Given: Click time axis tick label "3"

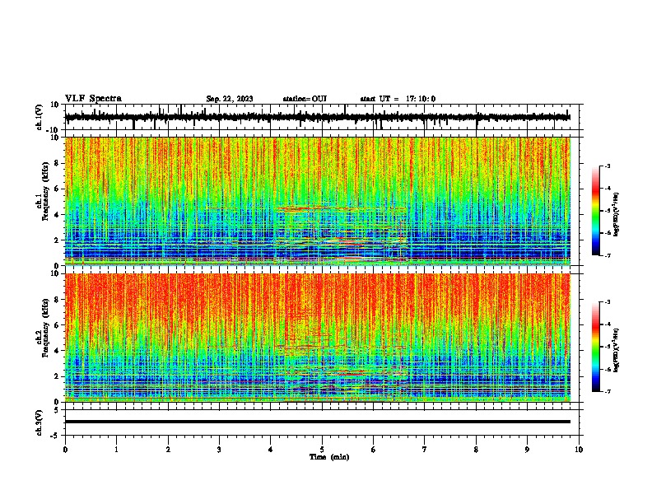Looking at the screenshot, I should (x=219, y=450).
